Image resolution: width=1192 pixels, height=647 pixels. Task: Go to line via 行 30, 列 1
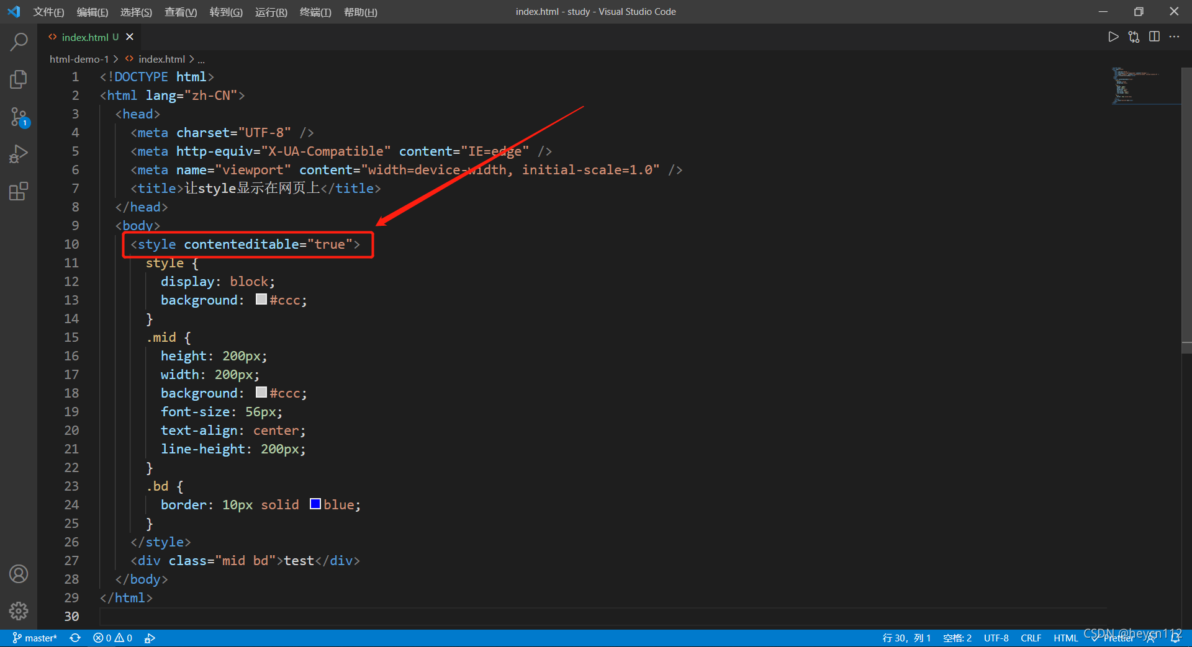pyautogui.click(x=906, y=638)
